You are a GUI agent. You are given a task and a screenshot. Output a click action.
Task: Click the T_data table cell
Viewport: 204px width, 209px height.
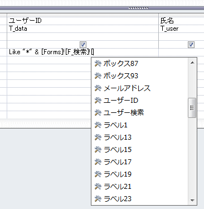click(83, 28)
